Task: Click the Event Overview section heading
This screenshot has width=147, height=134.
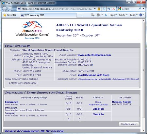Action: tap(17, 46)
